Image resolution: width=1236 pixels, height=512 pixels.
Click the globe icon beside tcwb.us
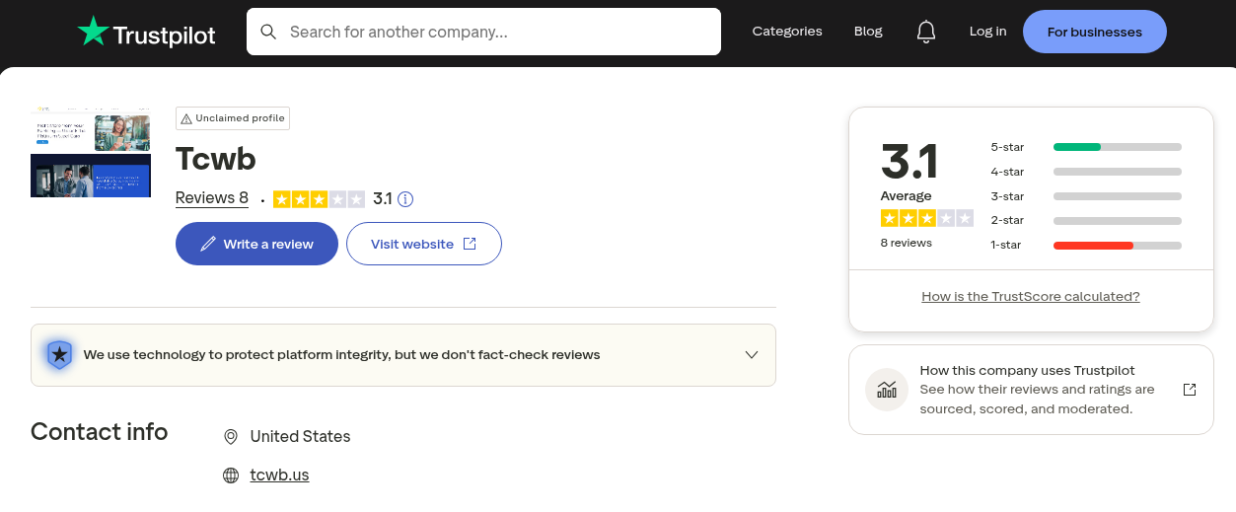pyautogui.click(x=231, y=475)
